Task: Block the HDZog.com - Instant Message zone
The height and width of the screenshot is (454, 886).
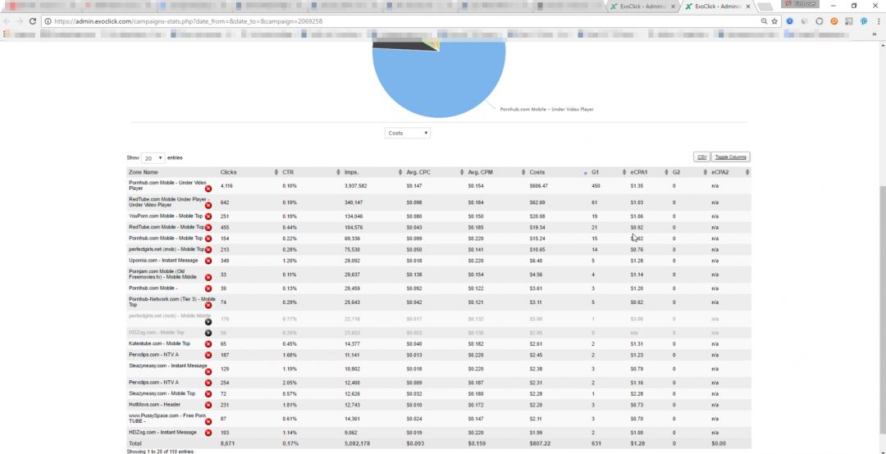Action: (x=208, y=433)
